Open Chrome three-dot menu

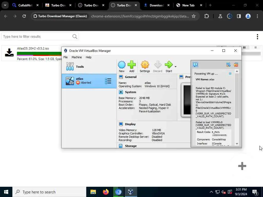pos(257,16)
